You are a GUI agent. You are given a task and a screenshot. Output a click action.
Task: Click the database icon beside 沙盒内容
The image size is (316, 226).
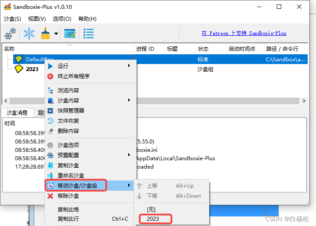tap(50, 101)
